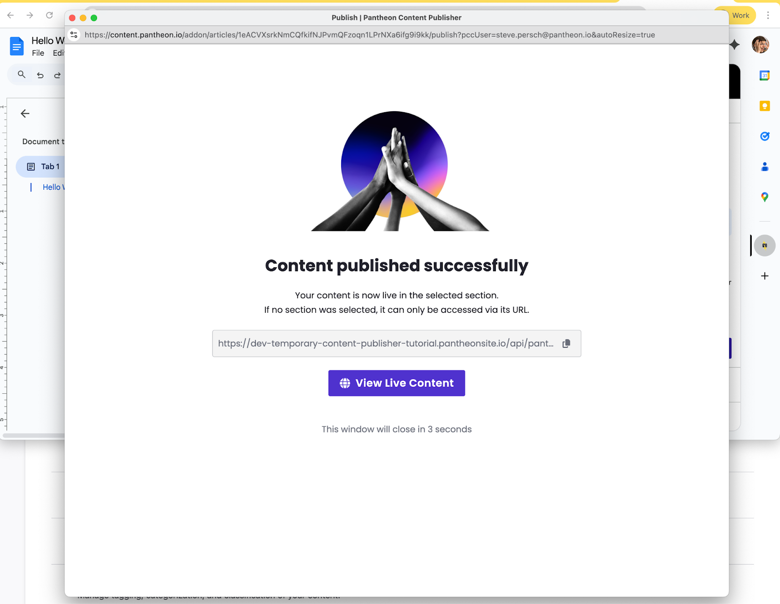Open the File menu in Google Docs
Viewport: 780px width, 604px height.
click(x=38, y=53)
